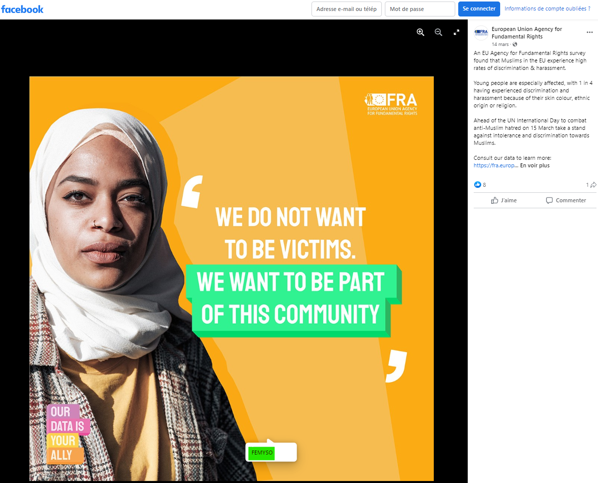The width and height of the screenshot is (598, 483).
Task: Select the paragraph starting 'Young people are especially'
Action: [x=533, y=94]
